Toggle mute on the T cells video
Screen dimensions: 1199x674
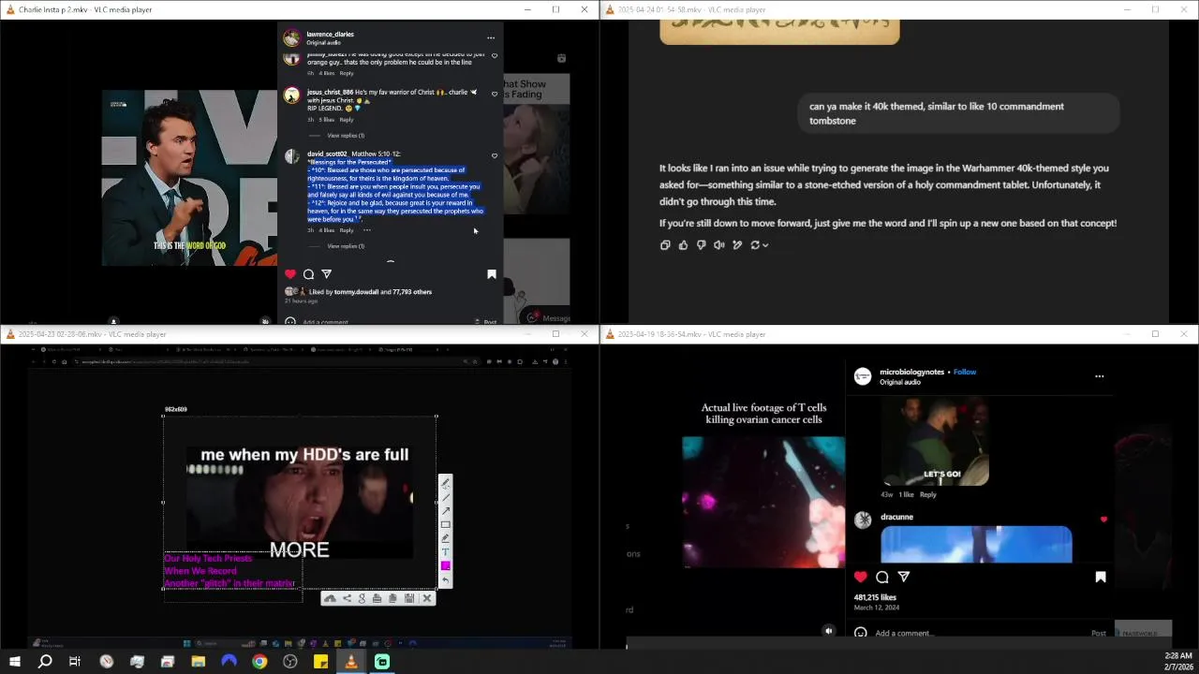[828, 631]
